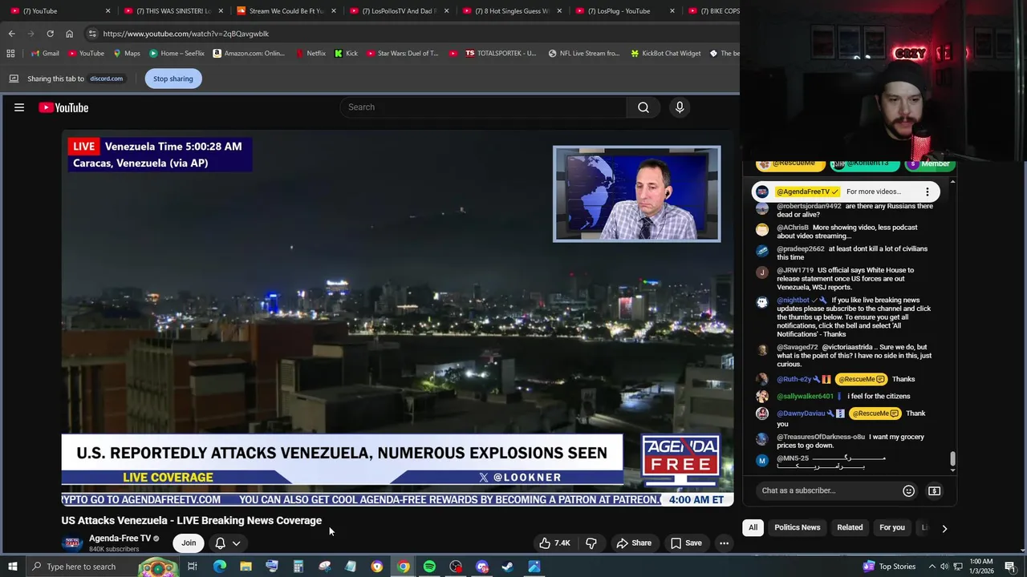
Task: Select the Related filter chip
Action: (x=850, y=527)
